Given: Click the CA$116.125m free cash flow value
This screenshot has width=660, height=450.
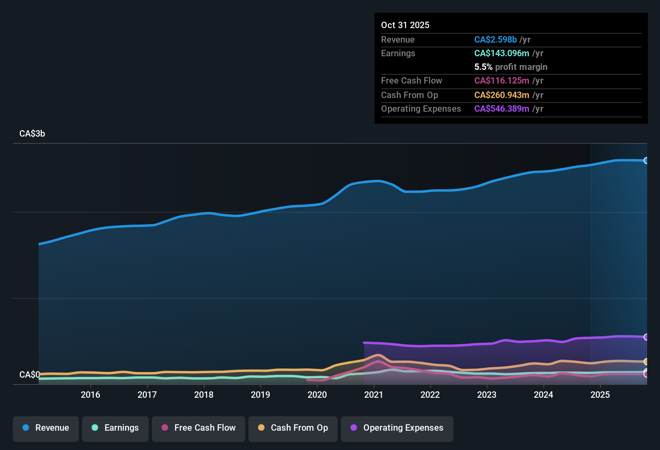Looking at the screenshot, I should [502, 81].
